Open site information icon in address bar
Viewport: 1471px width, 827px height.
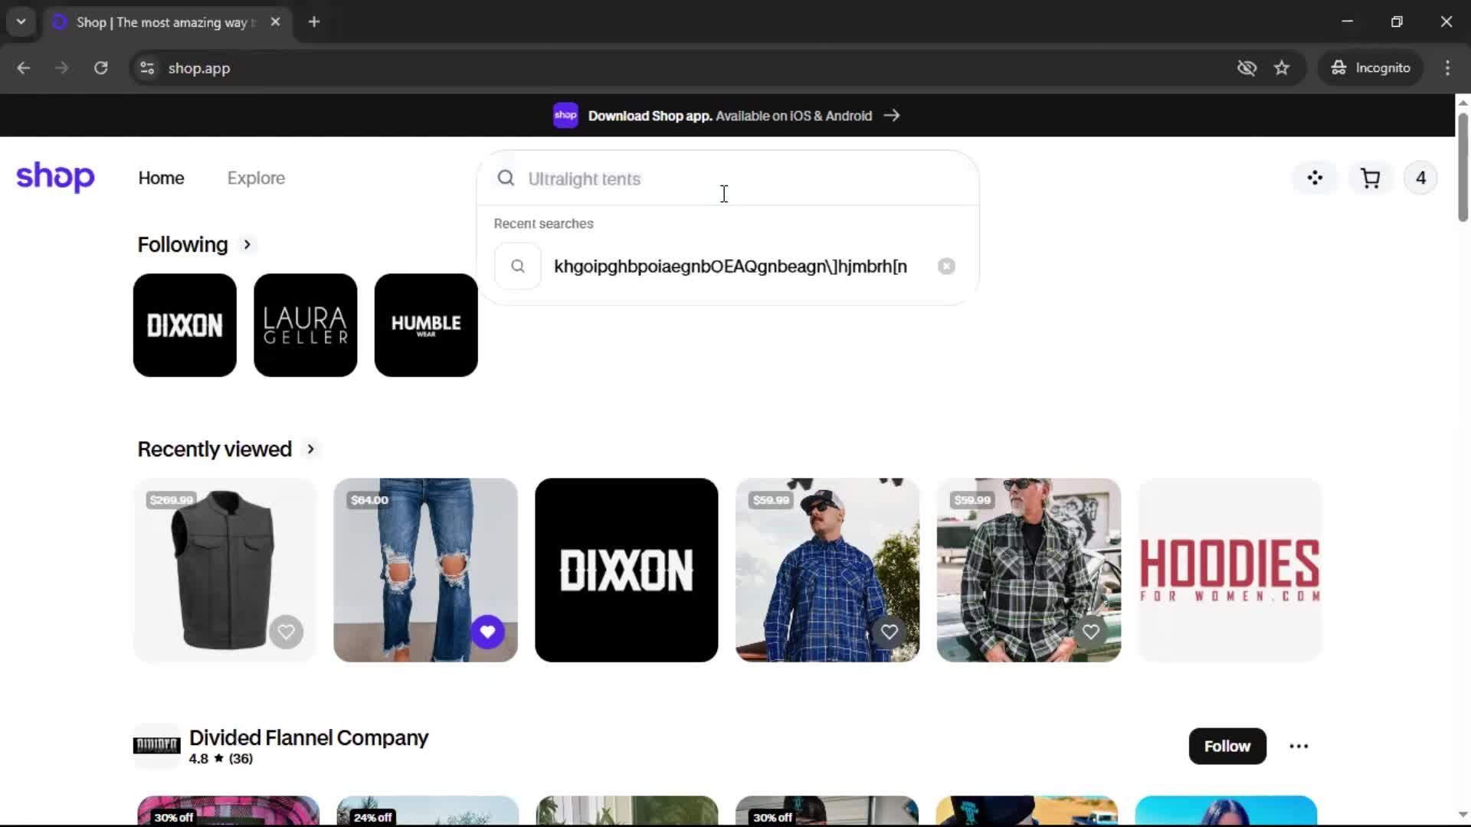(147, 68)
